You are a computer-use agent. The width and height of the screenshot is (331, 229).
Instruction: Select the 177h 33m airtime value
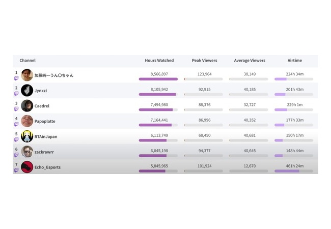295,120
